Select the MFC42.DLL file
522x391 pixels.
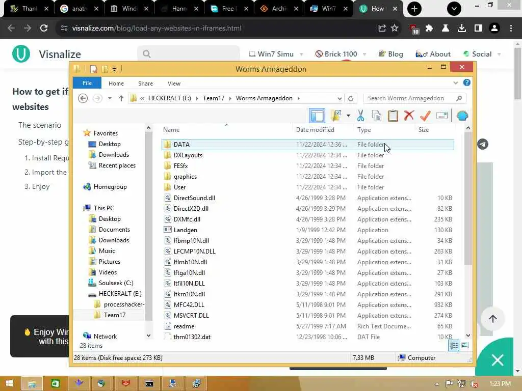(308, 305)
